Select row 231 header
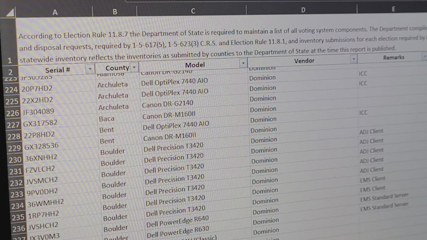Image resolution: width=427 pixels, height=240 pixels. [16, 171]
